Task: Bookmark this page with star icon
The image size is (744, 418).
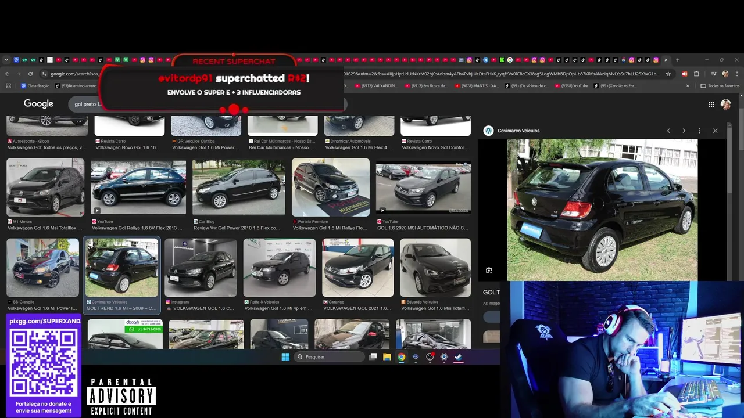Action: click(668, 74)
